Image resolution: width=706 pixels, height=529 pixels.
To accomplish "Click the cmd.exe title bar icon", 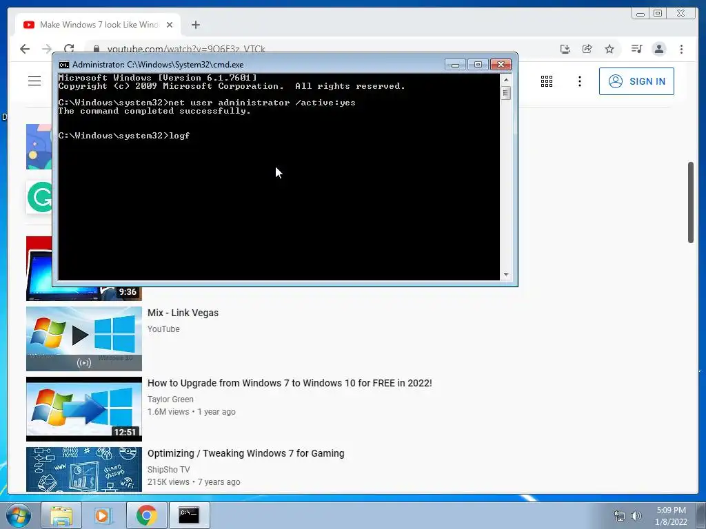I will [x=64, y=65].
